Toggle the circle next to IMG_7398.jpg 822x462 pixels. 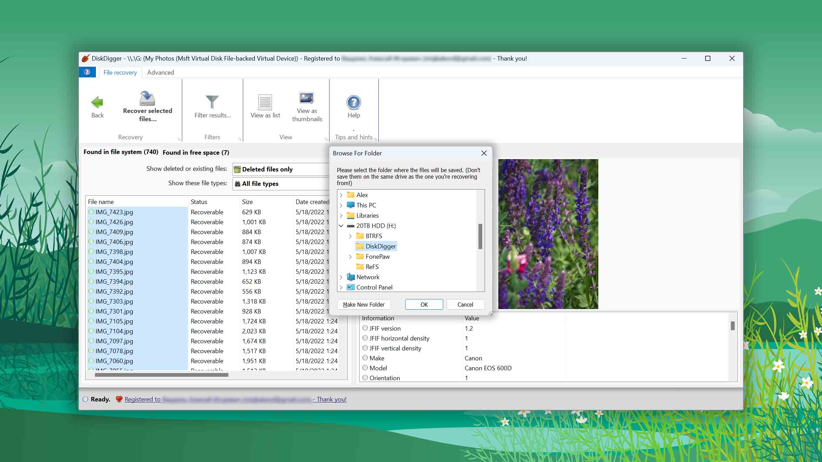point(91,252)
